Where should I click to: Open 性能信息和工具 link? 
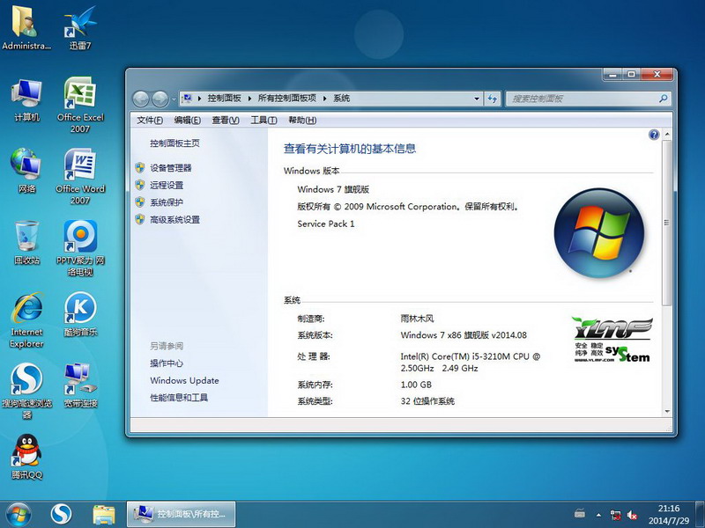[x=179, y=398]
